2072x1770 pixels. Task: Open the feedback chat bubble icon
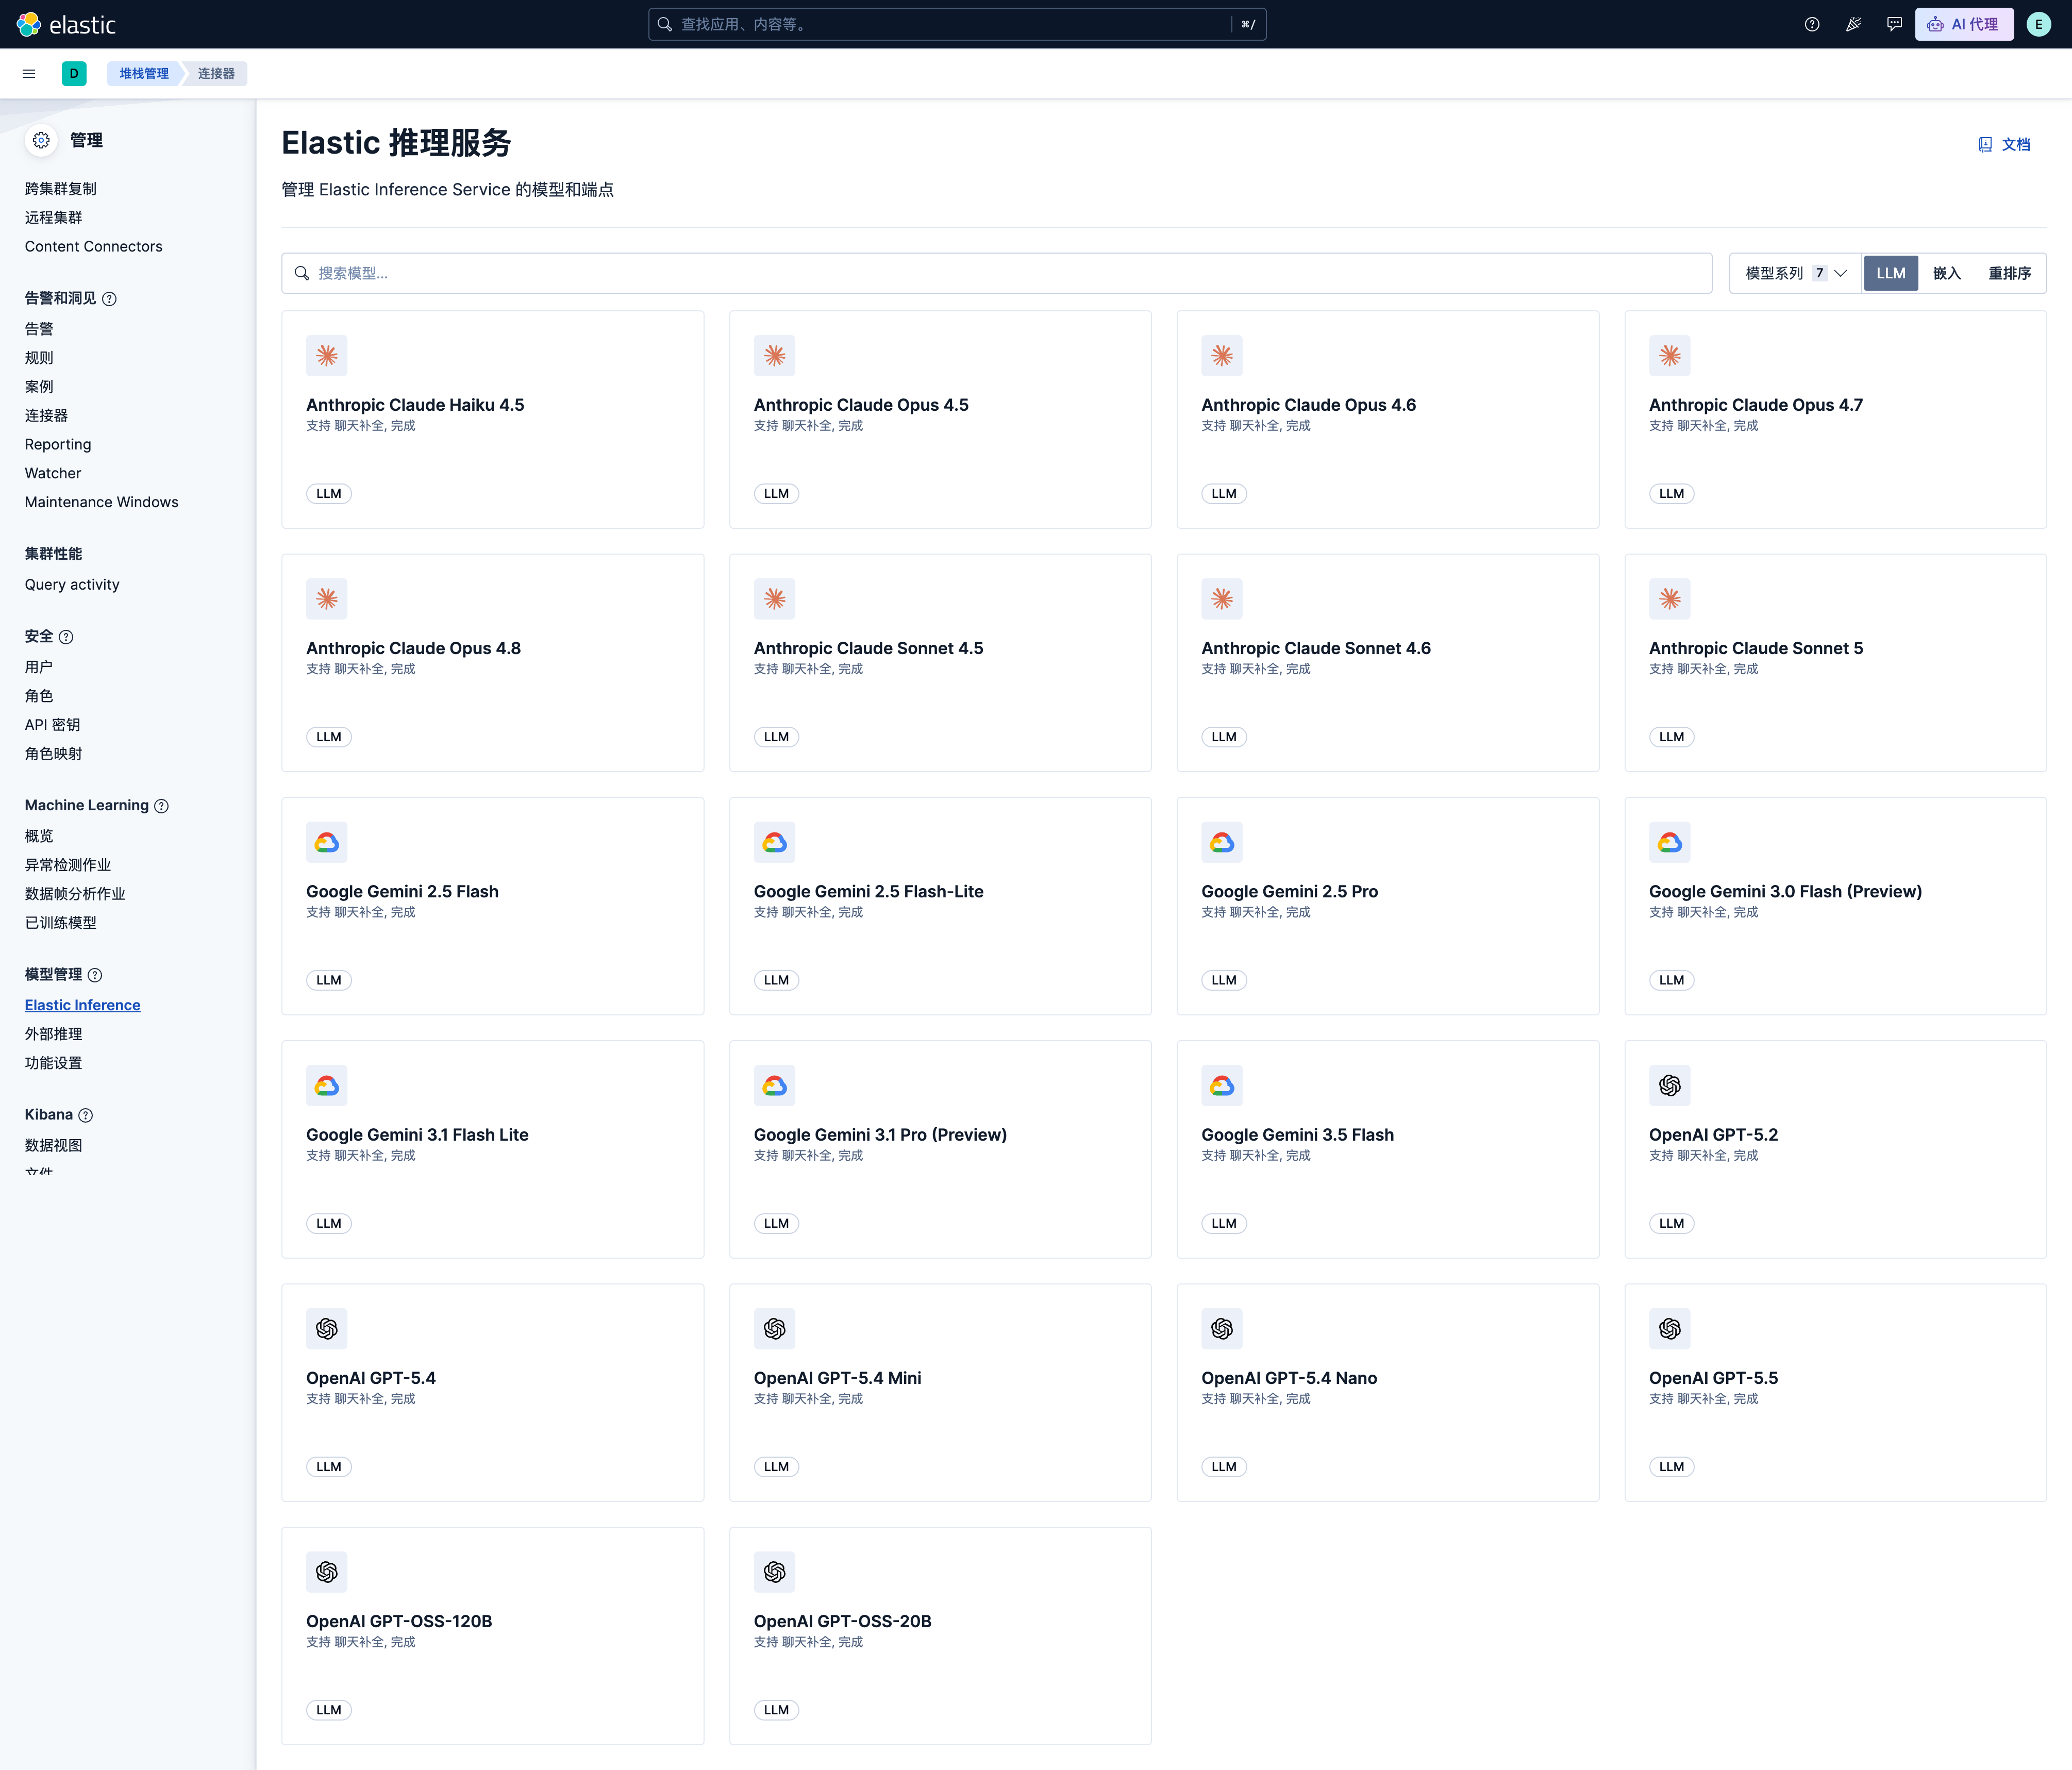[x=1894, y=24]
